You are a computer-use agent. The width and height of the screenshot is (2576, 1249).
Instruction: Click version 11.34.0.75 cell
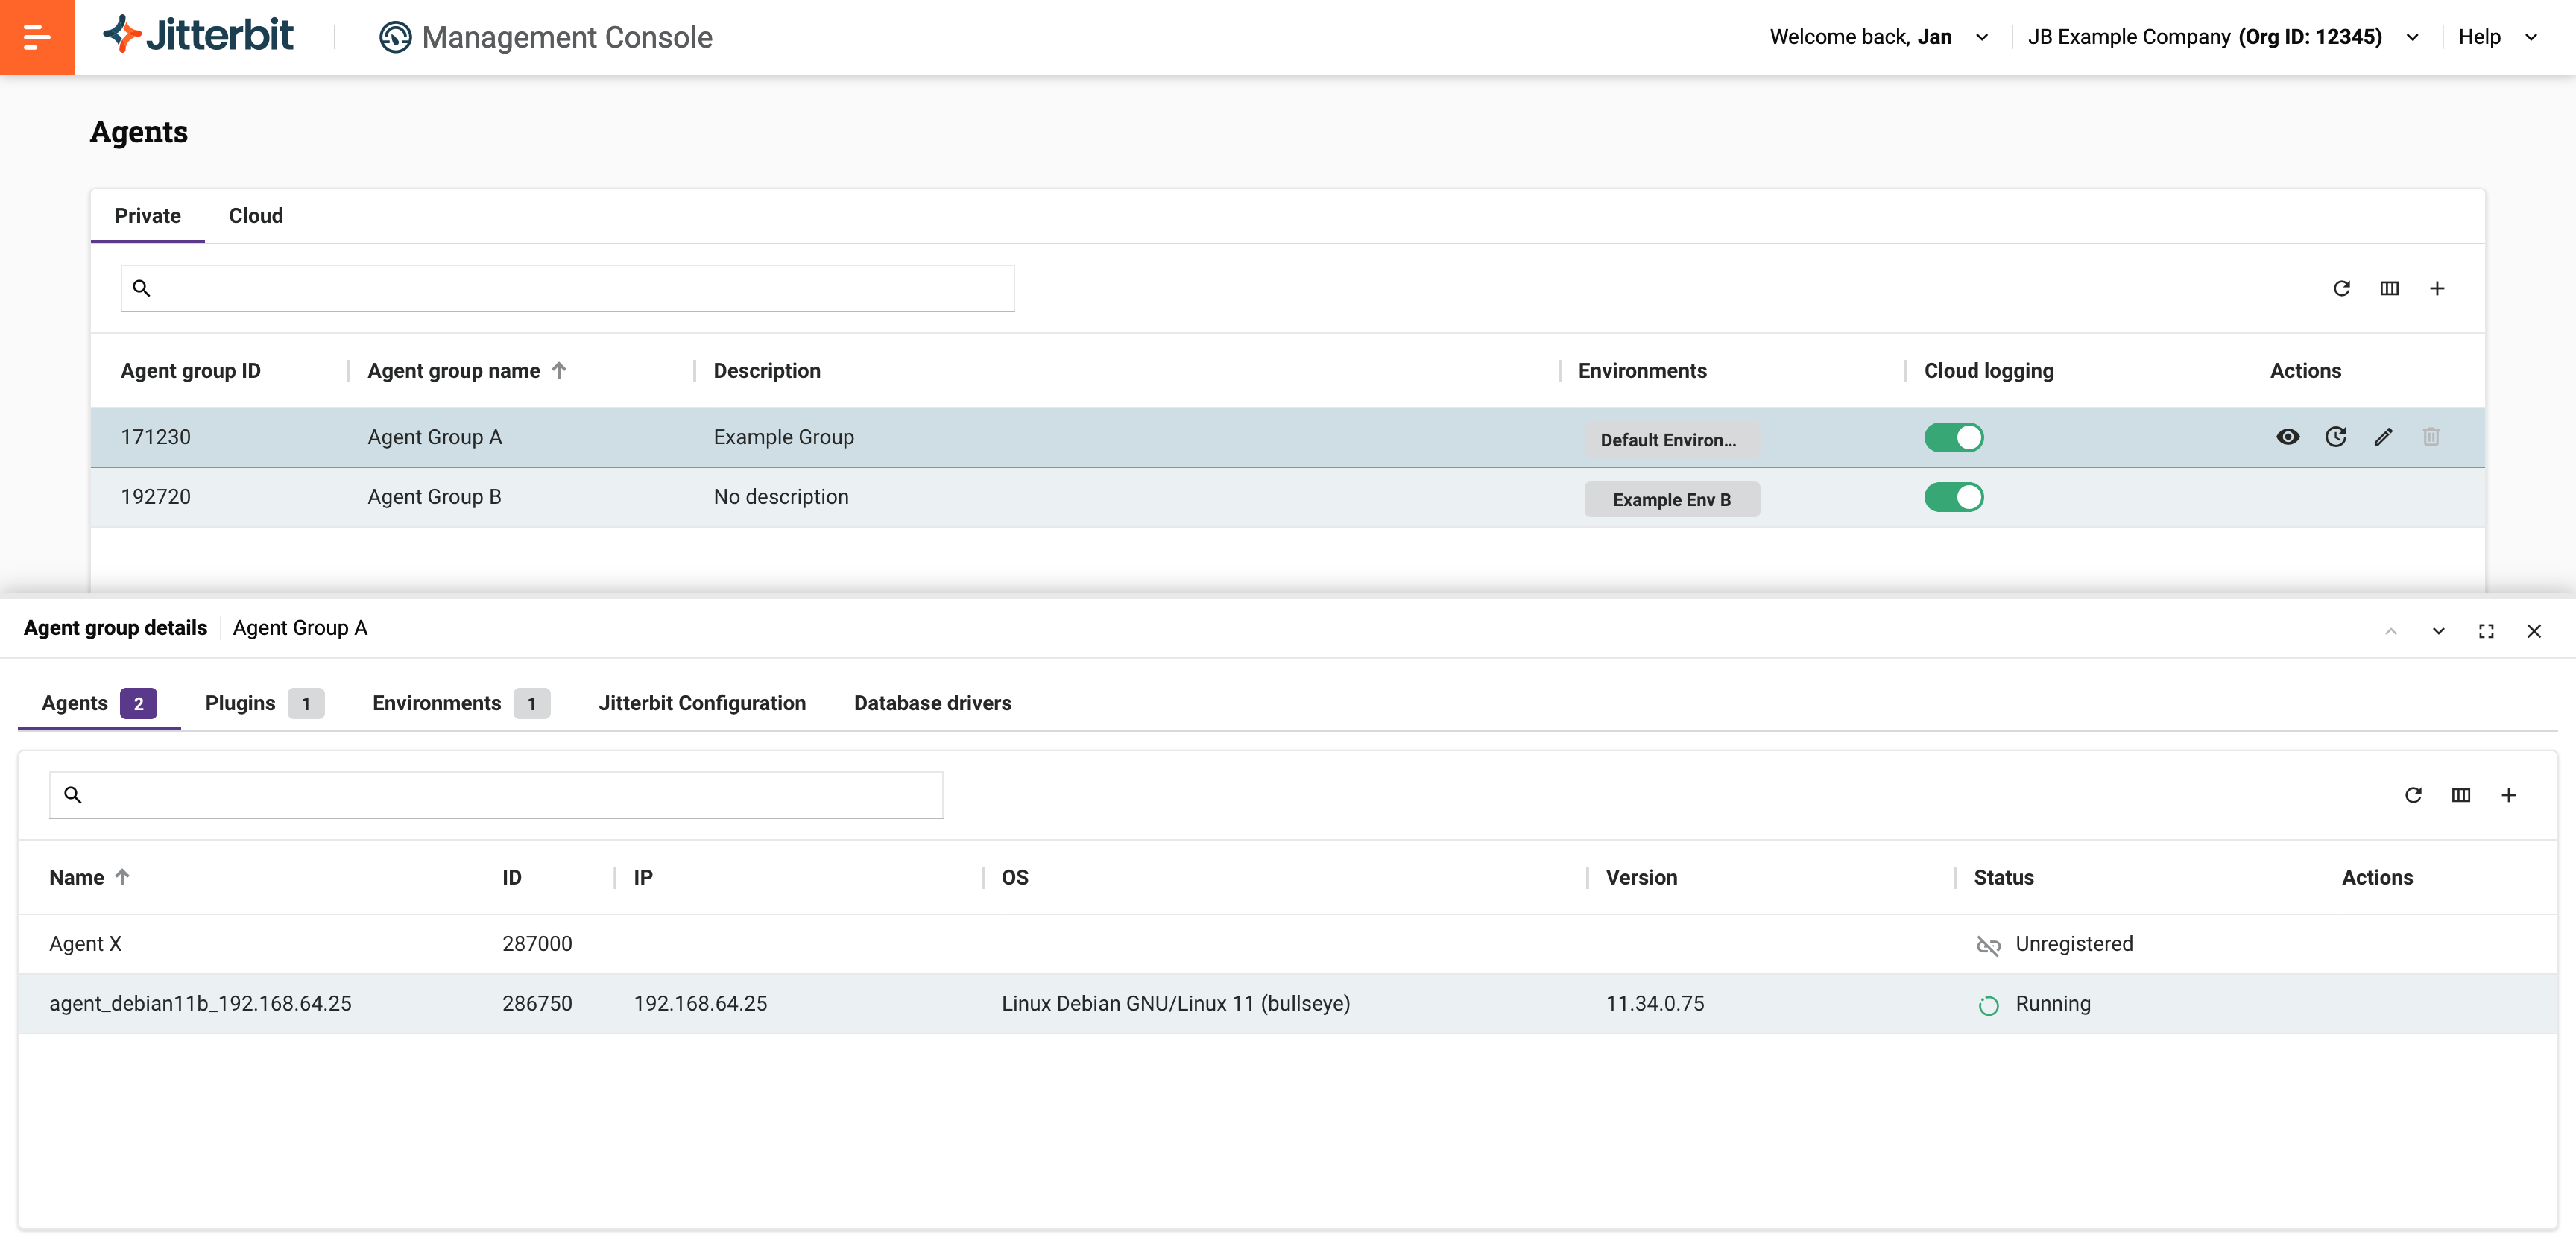click(1655, 1004)
